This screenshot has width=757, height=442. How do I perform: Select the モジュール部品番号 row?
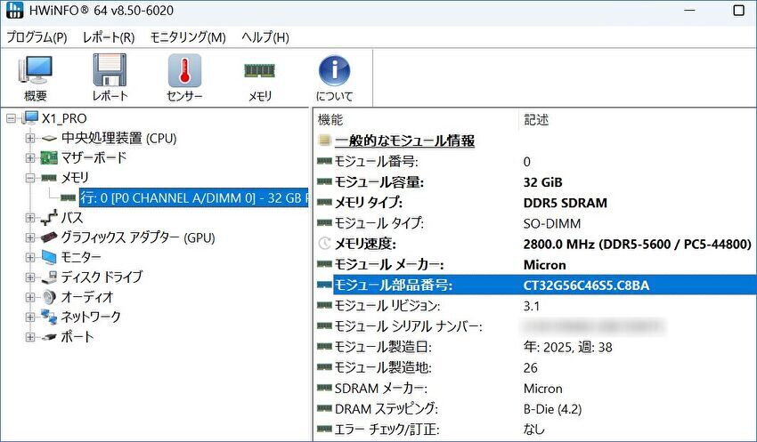(536, 285)
